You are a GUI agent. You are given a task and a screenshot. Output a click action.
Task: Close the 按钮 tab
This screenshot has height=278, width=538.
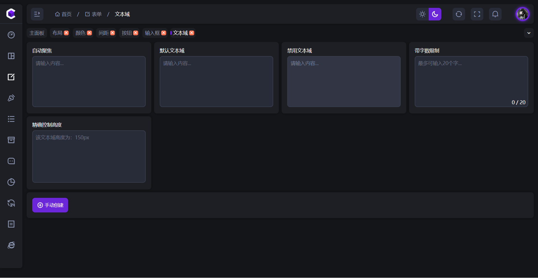click(x=136, y=33)
